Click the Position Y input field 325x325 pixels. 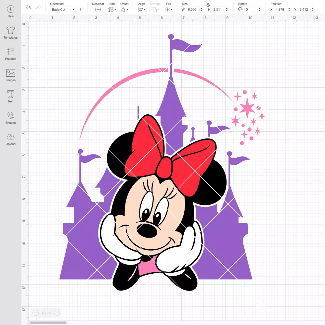[x=304, y=9]
